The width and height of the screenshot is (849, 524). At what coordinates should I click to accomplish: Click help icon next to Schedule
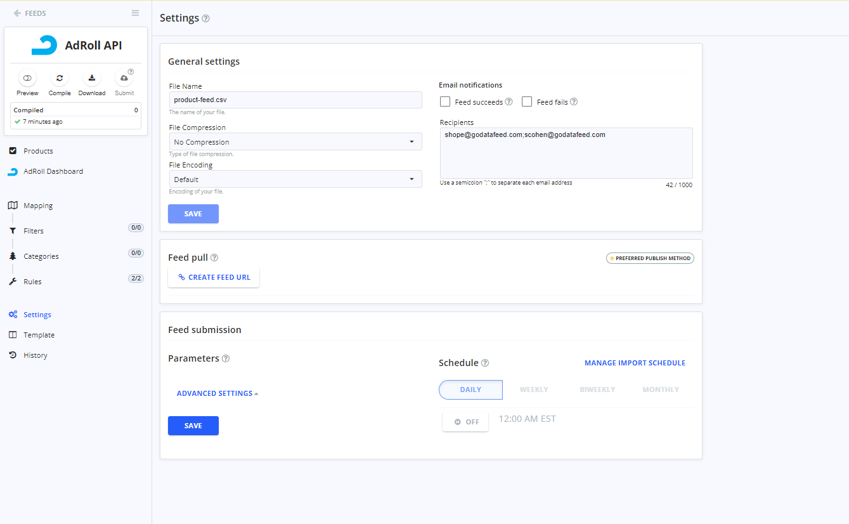pos(485,363)
